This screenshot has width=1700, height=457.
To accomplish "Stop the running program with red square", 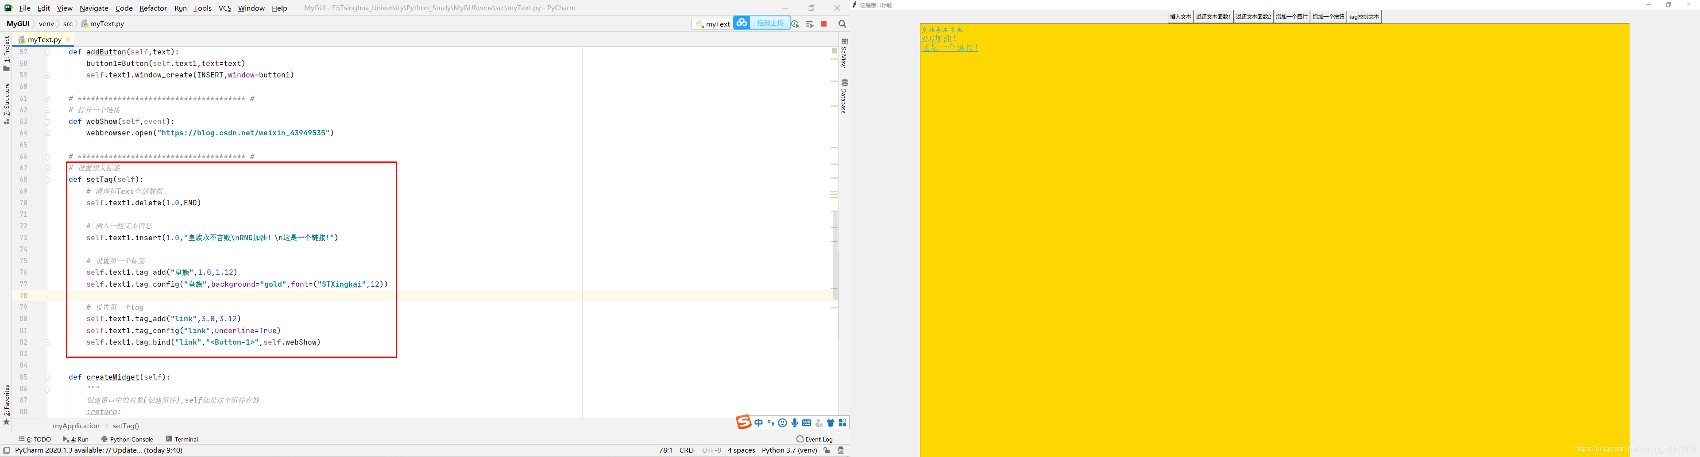I will [823, 24].
